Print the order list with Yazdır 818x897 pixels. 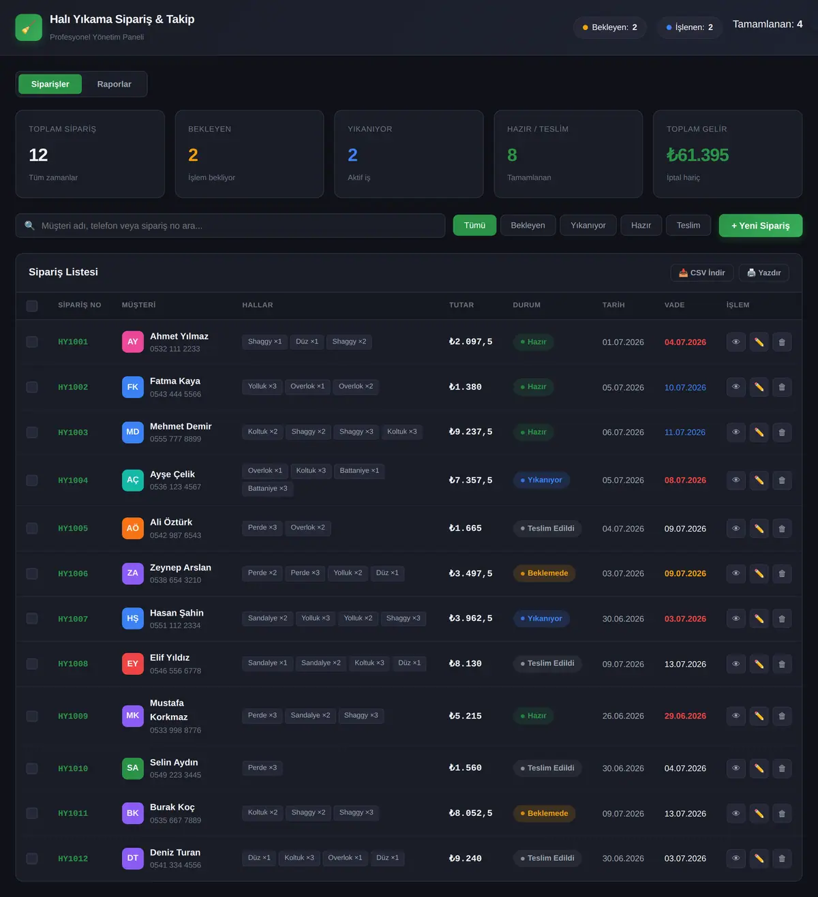tap(764, 273)
